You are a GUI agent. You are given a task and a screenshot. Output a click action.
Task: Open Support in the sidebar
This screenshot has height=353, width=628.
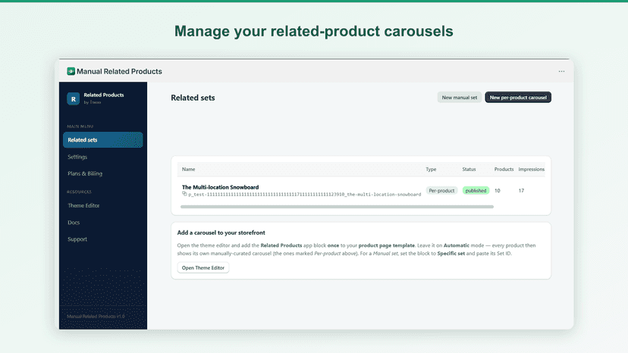(x=77, y=239)
